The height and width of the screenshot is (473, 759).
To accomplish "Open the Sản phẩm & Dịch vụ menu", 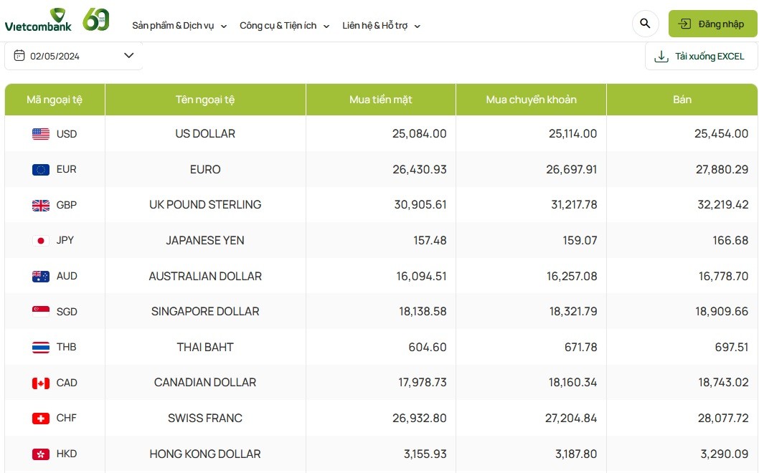I will [x=174, y=24].
